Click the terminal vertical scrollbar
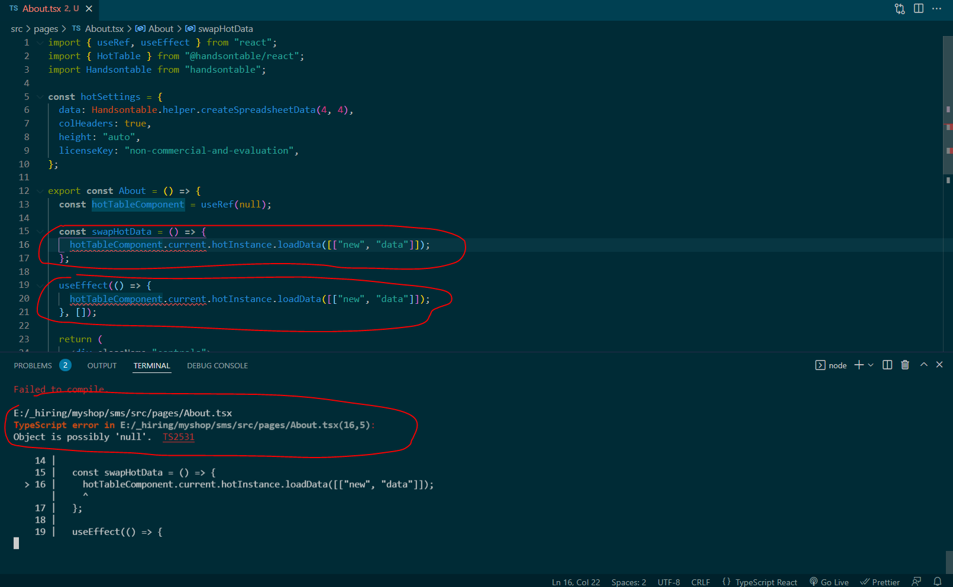This screenshot has height=587, width=953. 949,562
